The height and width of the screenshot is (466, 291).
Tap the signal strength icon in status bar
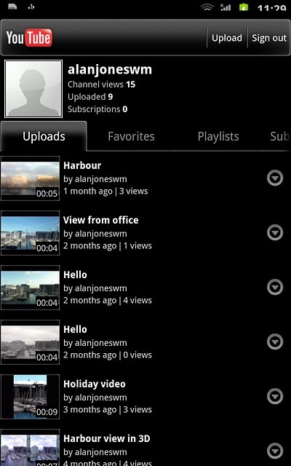click(x=226, y=7)
